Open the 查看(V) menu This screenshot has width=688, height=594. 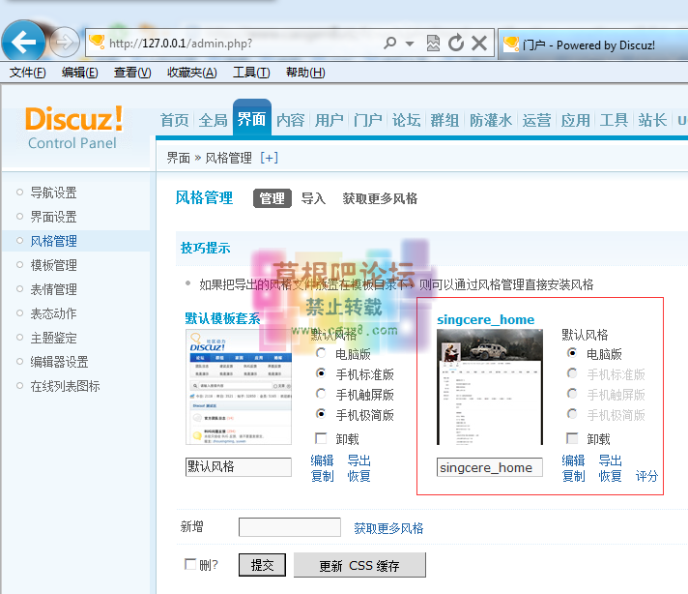click(x=132, y=72)
